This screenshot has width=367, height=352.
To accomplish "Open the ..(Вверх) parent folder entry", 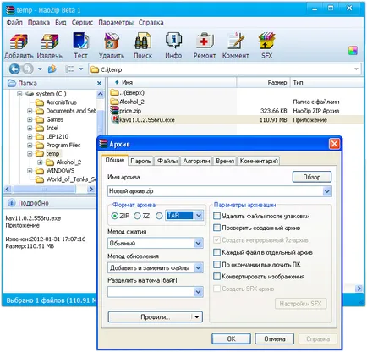I will click(x=128, y=92).
